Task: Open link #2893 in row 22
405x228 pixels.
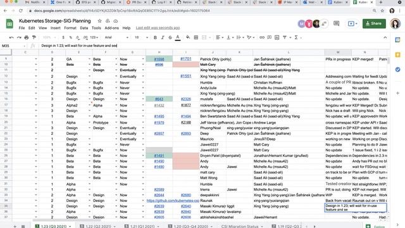Action: click(x=185, y=134)
